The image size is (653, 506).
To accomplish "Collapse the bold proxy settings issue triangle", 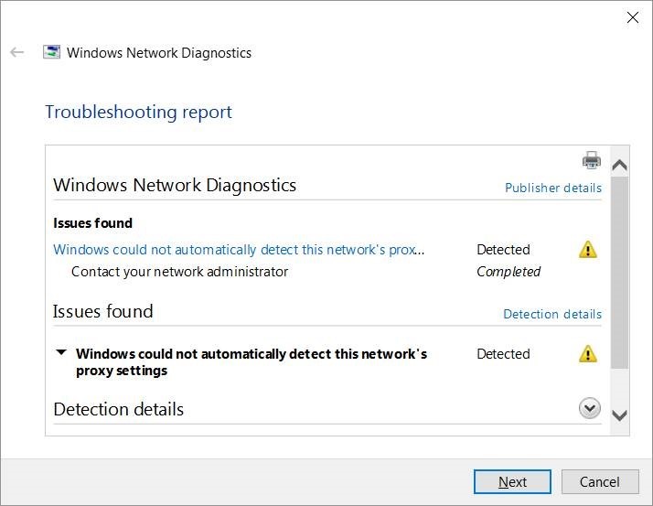I will tap(61, 353).
